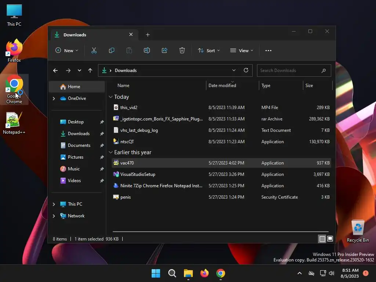The width and height of the screenshot is (376, 282).
Task: Open the View dropdown menu
Action: point(242,51)
